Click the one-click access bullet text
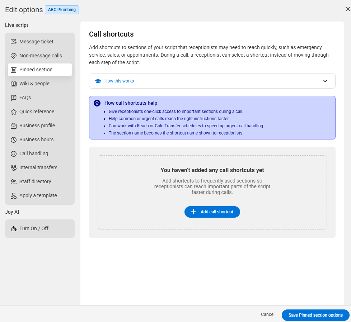This screenshot has width=351, height=322. click(176, 112)
